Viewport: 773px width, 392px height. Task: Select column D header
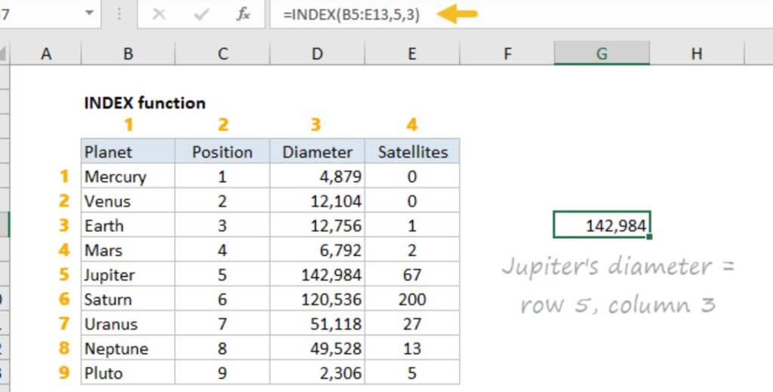(x=318, y=54)
